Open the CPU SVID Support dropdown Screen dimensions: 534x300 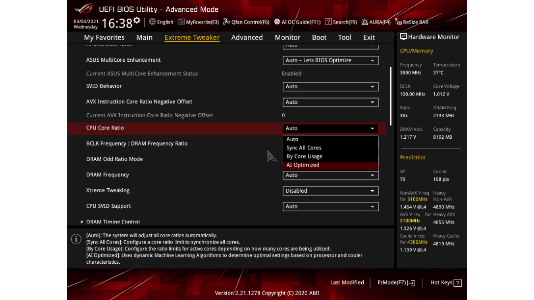(x=330, y=206)
